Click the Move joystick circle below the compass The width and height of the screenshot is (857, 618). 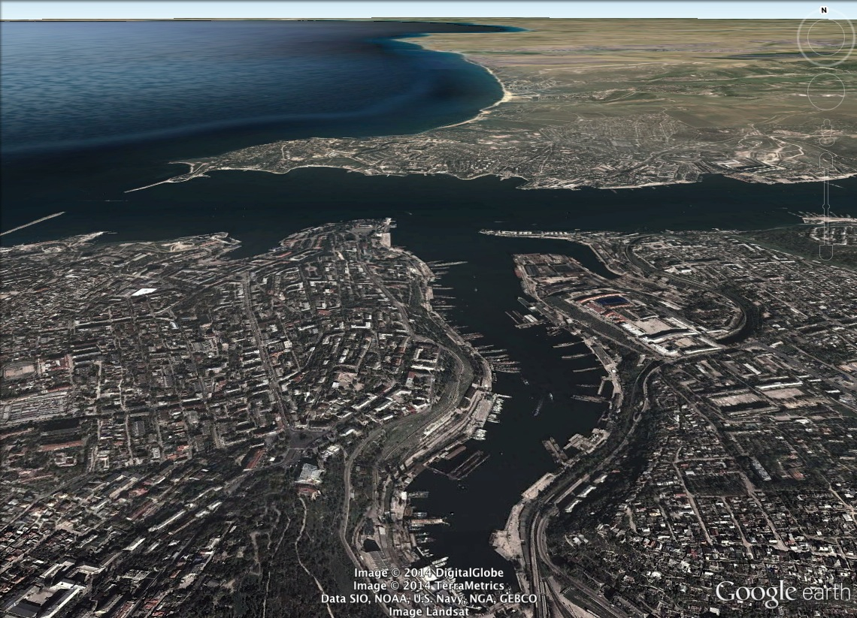pos(827,91)
